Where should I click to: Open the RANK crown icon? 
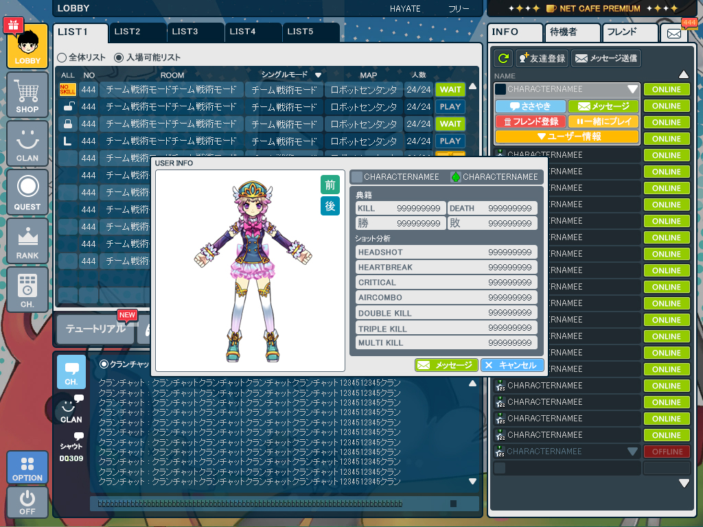(x=27, y=241)
